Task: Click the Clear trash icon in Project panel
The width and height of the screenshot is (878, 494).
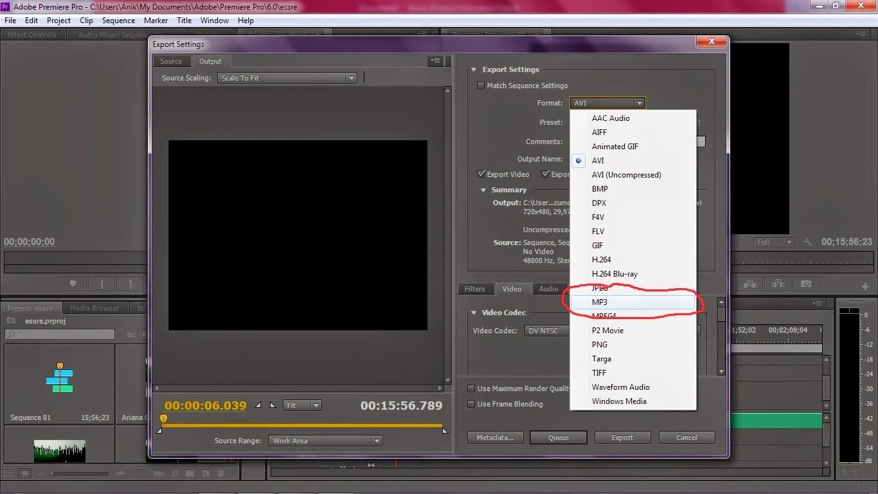Action: point(220,473)
